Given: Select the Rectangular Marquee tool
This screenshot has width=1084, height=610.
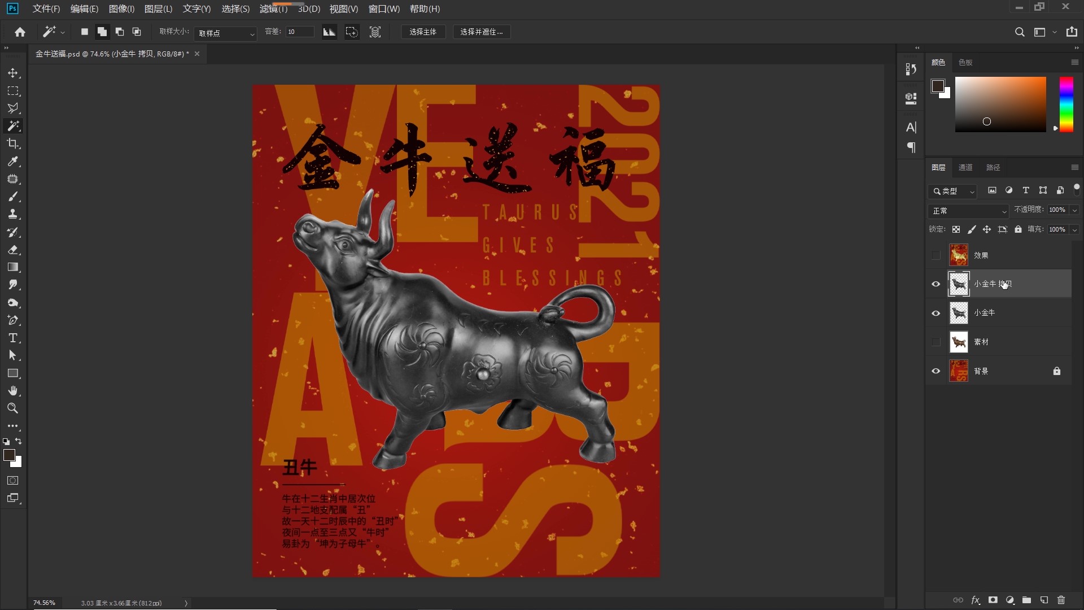Looking at the screenshot, I should (x=13, y=91).
